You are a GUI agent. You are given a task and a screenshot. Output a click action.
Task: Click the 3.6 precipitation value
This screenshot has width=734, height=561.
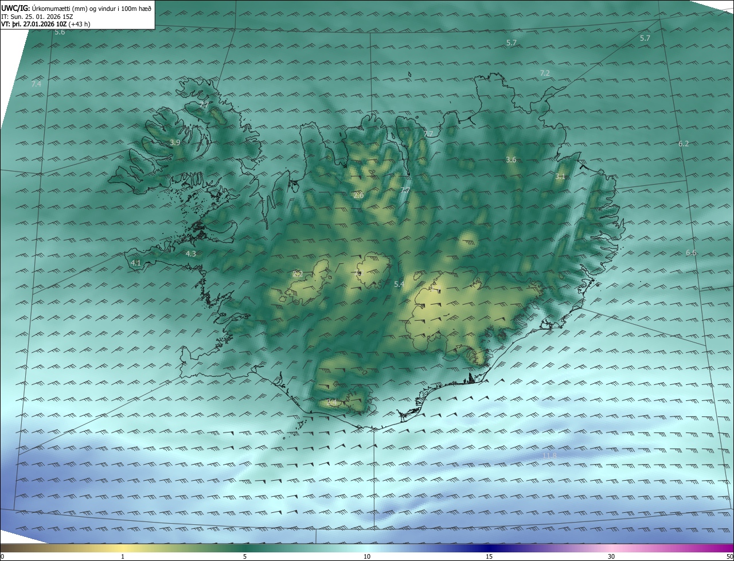click(x=511, y=159)
